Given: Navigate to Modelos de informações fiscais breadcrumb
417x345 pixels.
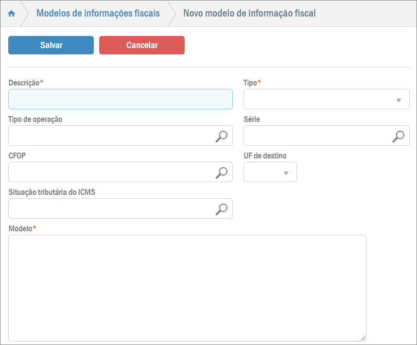Looking at the screenshot, I should 98,14.
